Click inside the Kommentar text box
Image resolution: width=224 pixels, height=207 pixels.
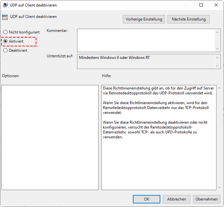point(146,40)
